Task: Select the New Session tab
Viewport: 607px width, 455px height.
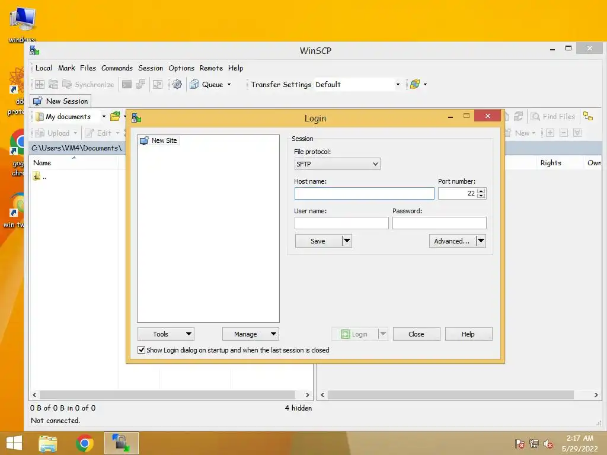Action: pos(61,101)
